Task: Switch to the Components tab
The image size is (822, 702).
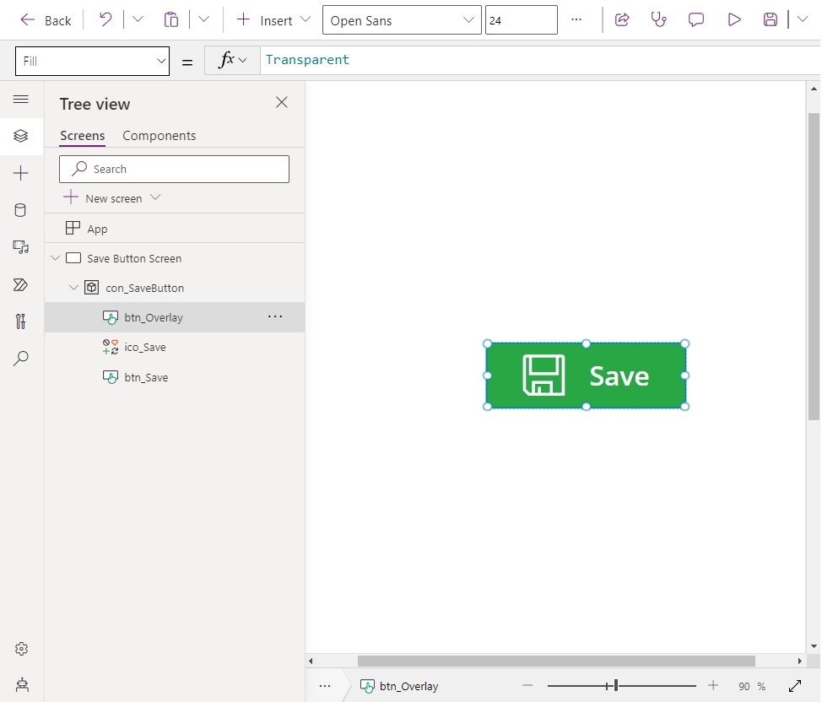Action: tap(159, 135)
